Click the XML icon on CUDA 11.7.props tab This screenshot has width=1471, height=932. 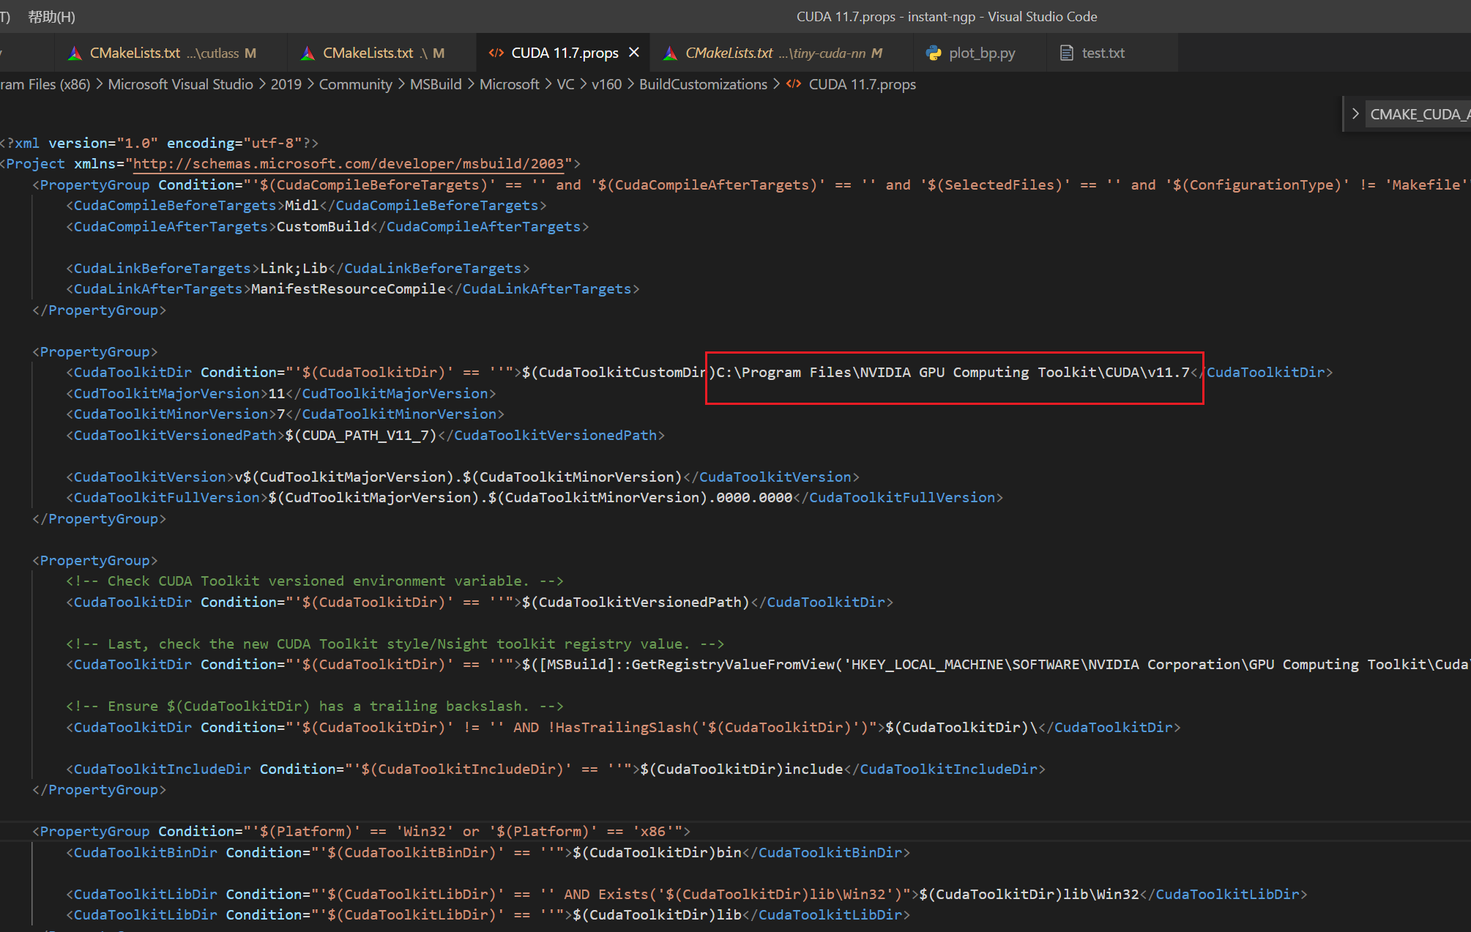click(x=496, y=53)
